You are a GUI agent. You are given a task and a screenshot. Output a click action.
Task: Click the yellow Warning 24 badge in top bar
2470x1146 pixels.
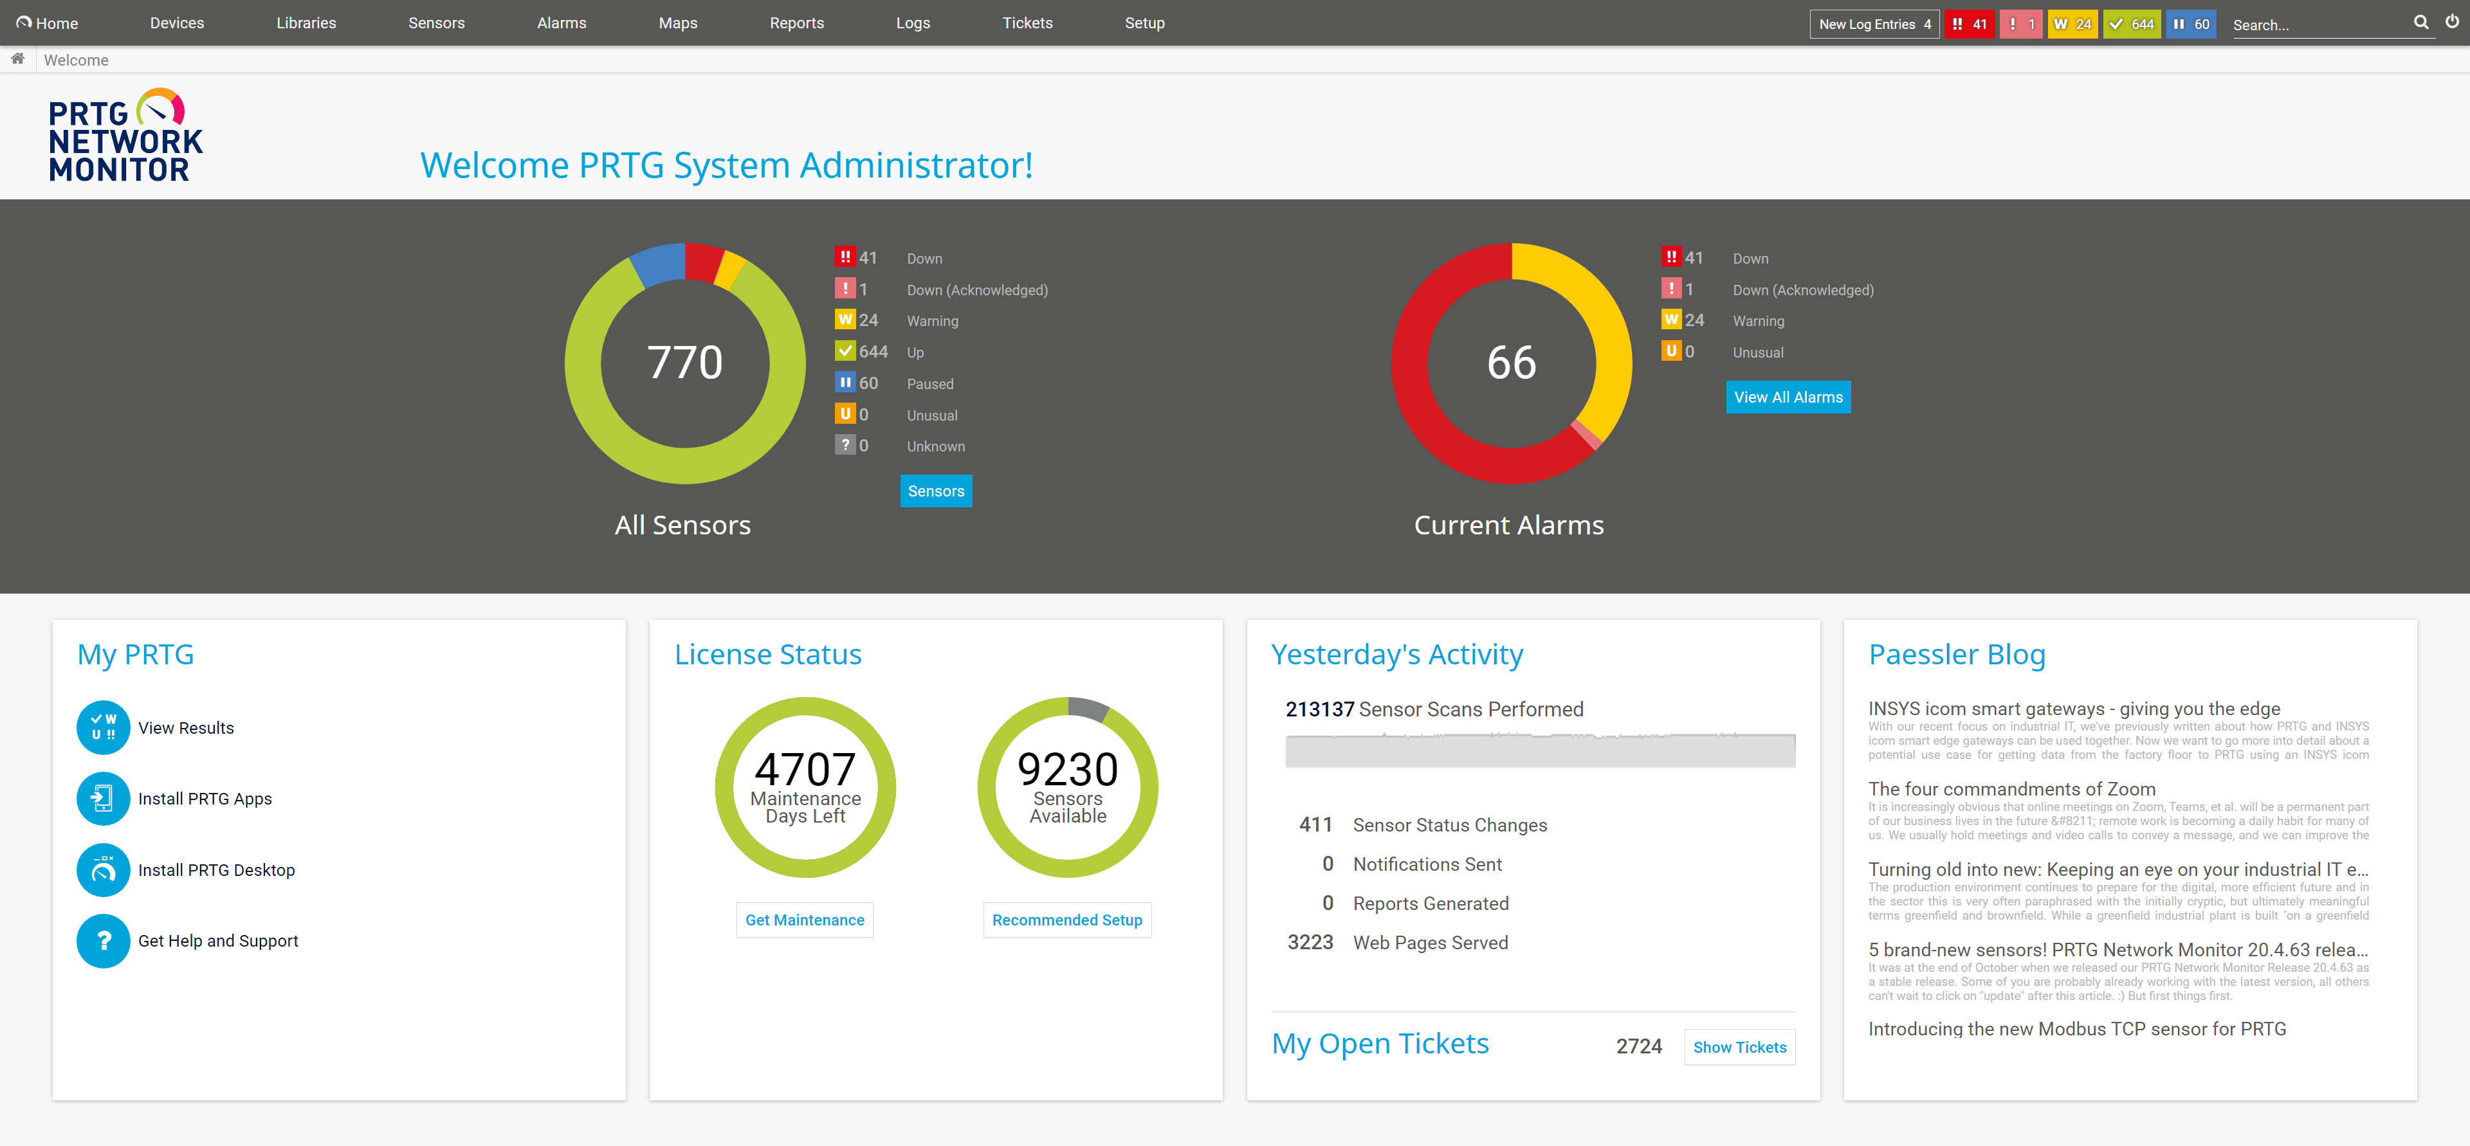tap(2072, 24)
